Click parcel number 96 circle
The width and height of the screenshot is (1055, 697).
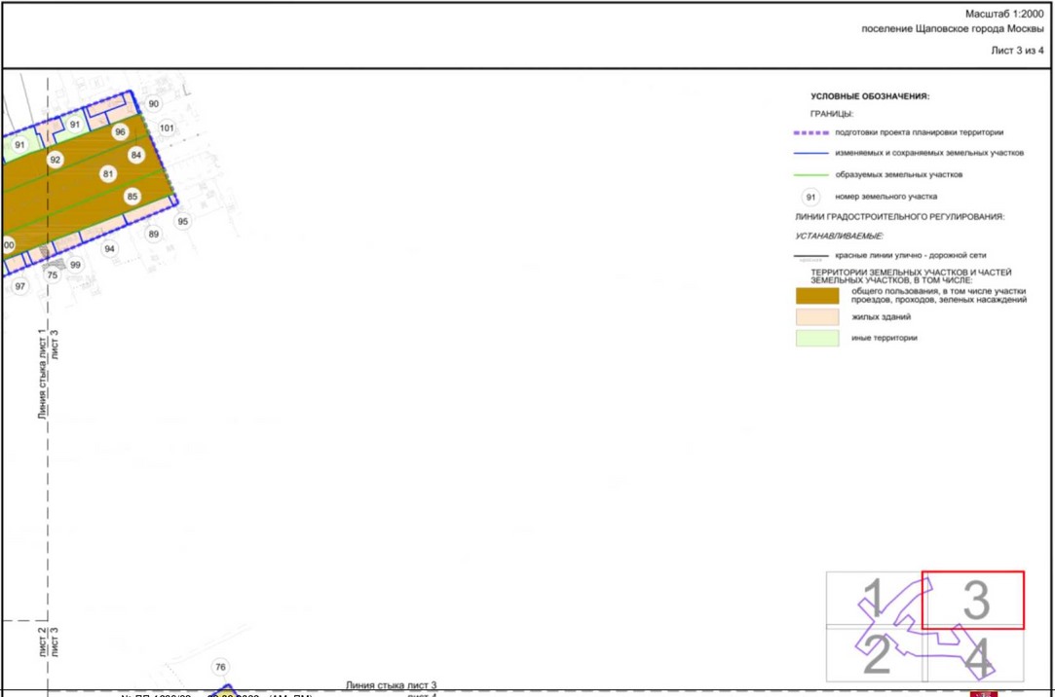point(120,131)
